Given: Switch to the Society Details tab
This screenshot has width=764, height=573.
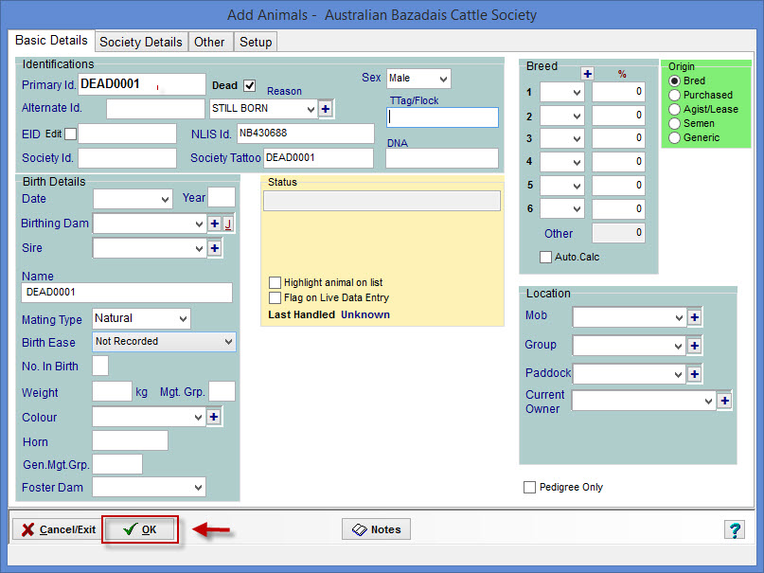Looking at the screenshot, I should click(140, 42).
